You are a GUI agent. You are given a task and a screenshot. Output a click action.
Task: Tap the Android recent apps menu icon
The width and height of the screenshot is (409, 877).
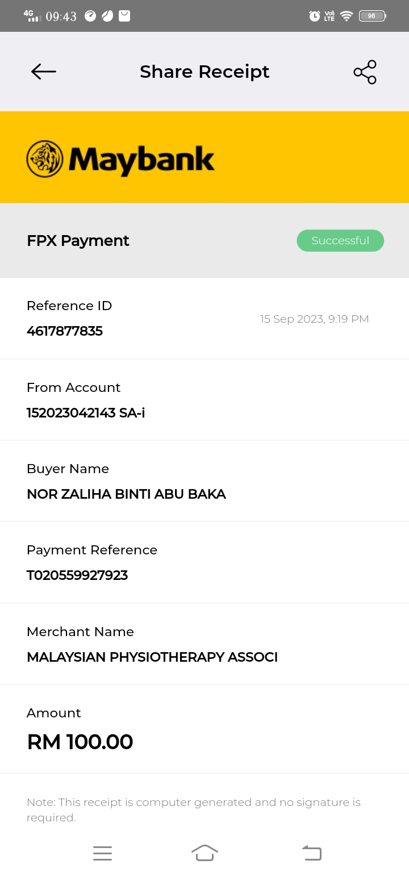point(102,853)
